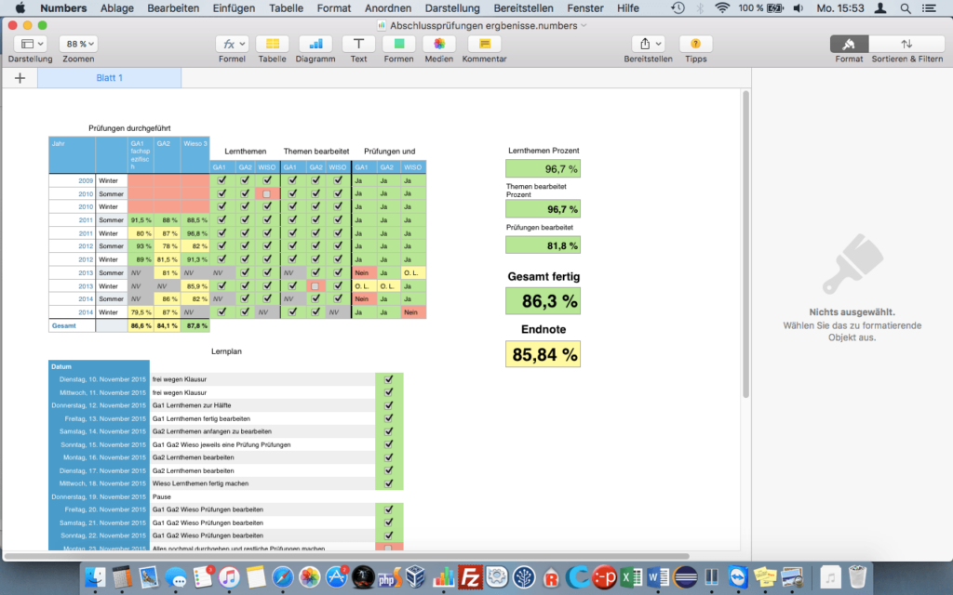Open Finder from the Dock
Image resolution: width=953 pixels, height=595 pixels.
pyautogui.click(x=95, y=576)
